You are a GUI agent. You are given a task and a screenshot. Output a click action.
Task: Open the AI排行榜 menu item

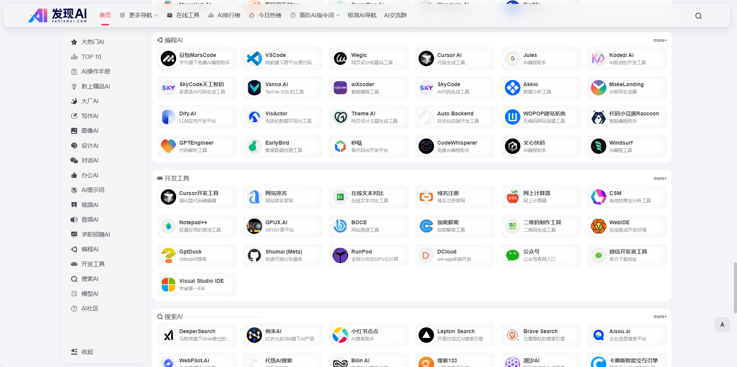(224, 15)
